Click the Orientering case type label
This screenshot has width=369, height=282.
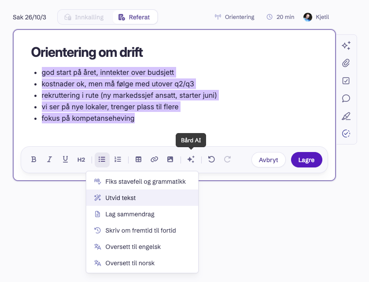point(235,17)
